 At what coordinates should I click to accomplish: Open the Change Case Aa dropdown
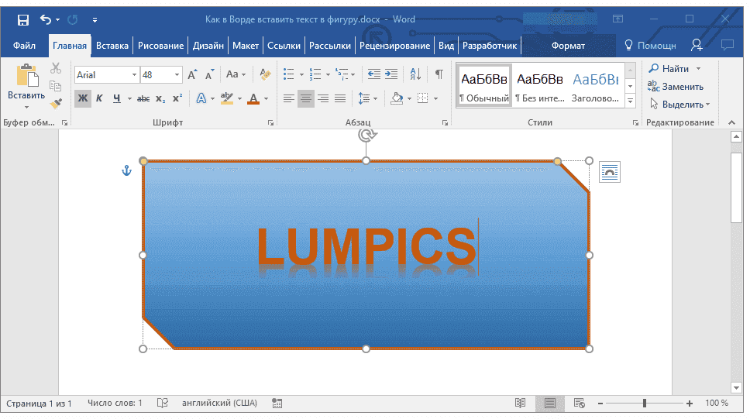[236, 74]
